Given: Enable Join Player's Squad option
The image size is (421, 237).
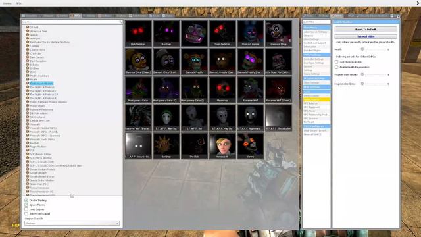Looking at the screenshot, I should 26,213.
